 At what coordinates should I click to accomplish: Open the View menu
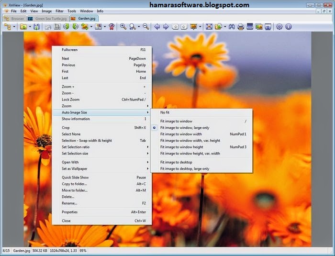coord(34,11)
